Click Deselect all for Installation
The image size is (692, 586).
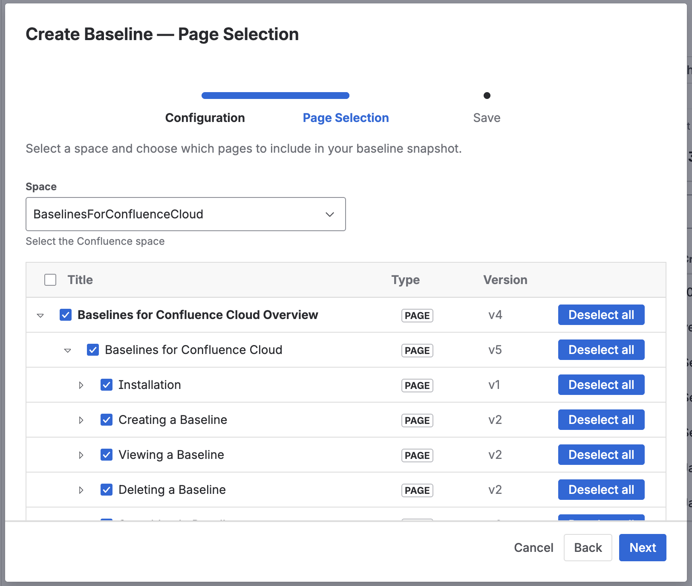601,385
